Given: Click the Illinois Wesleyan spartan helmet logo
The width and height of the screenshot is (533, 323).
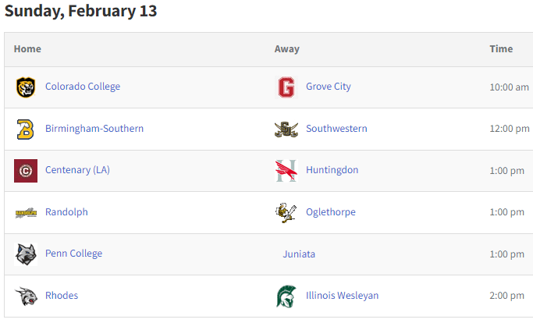Looking at the screenshot, I should pyautogui.click(x=286, y=296).
